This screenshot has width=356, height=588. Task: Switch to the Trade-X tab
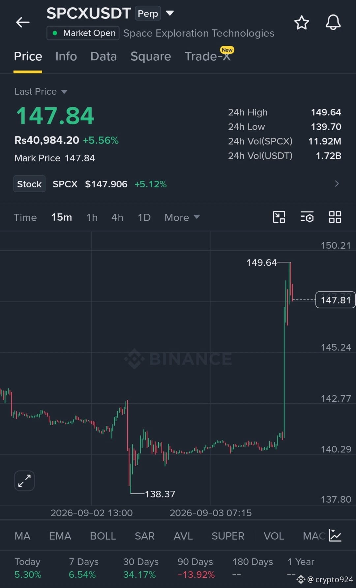click(208, 56)
